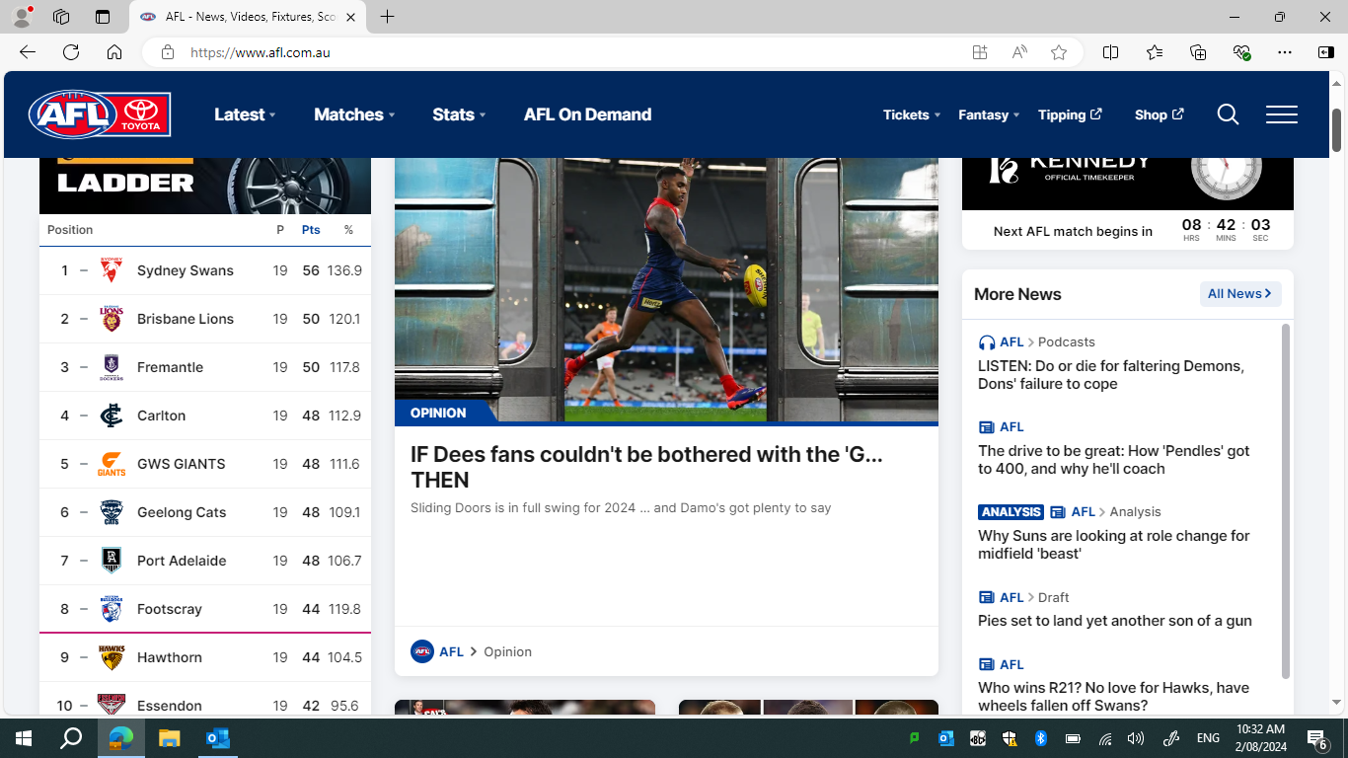Open the Edge sidebar icon
The width and height of the screenshot is (1348, 758).
1326,52
